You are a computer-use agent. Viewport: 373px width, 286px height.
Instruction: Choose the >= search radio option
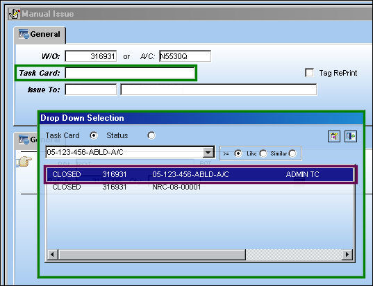tap(238, 153)
